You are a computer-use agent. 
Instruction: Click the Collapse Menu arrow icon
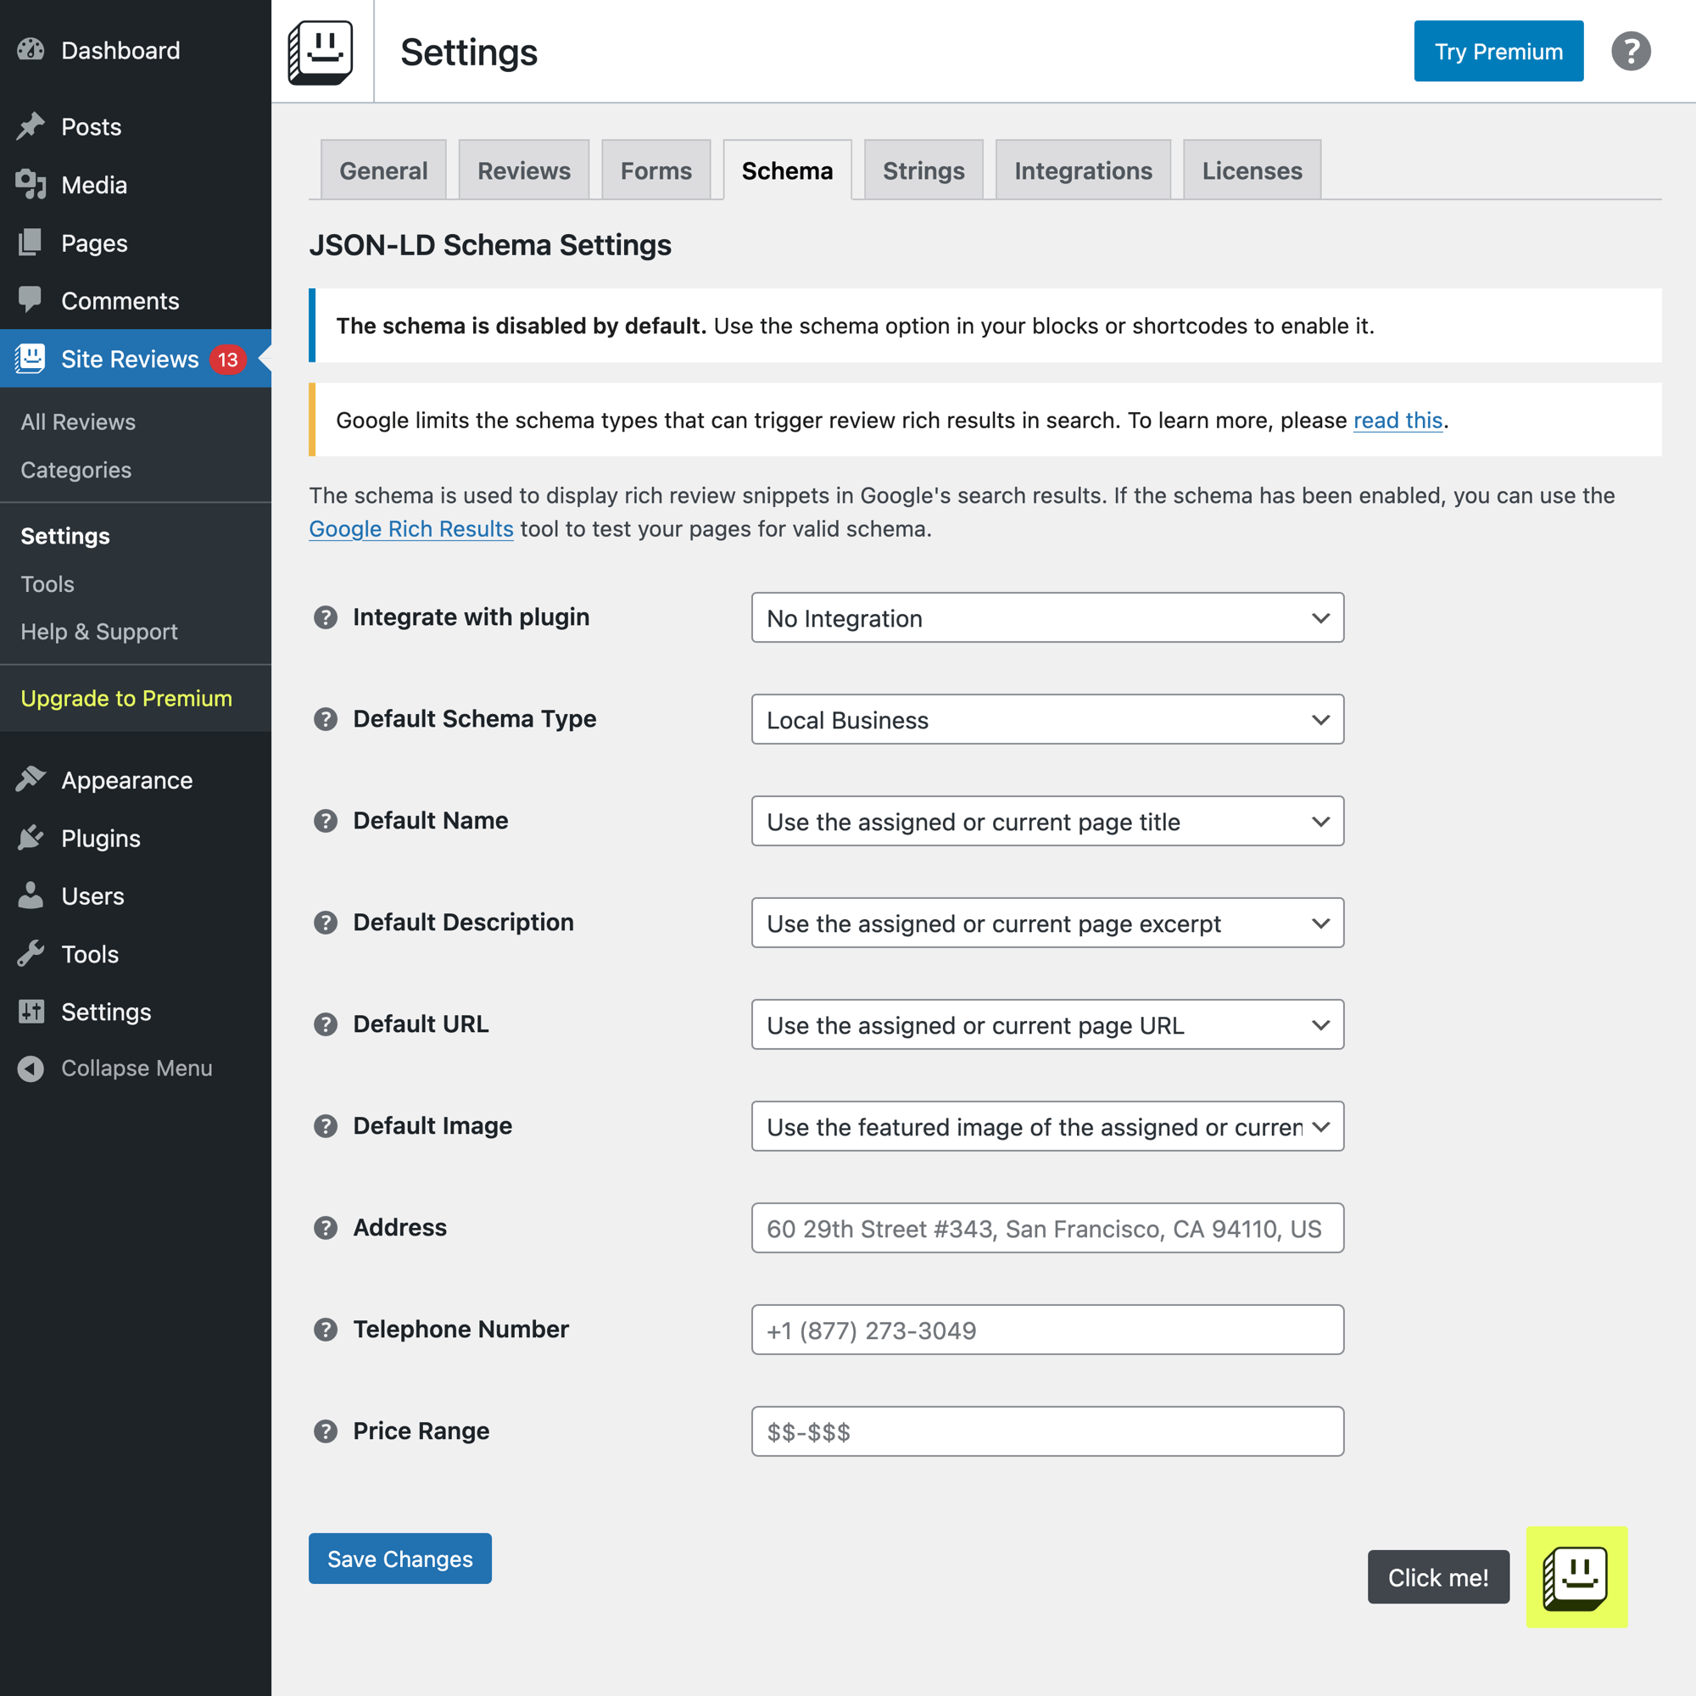point(31,1068)
